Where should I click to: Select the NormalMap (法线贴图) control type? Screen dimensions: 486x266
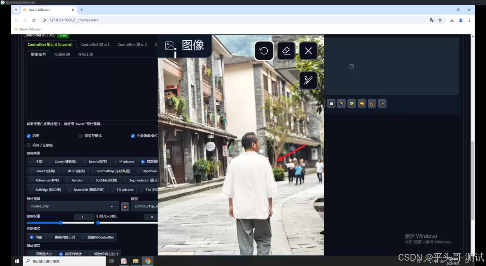[x=111, y=171]
